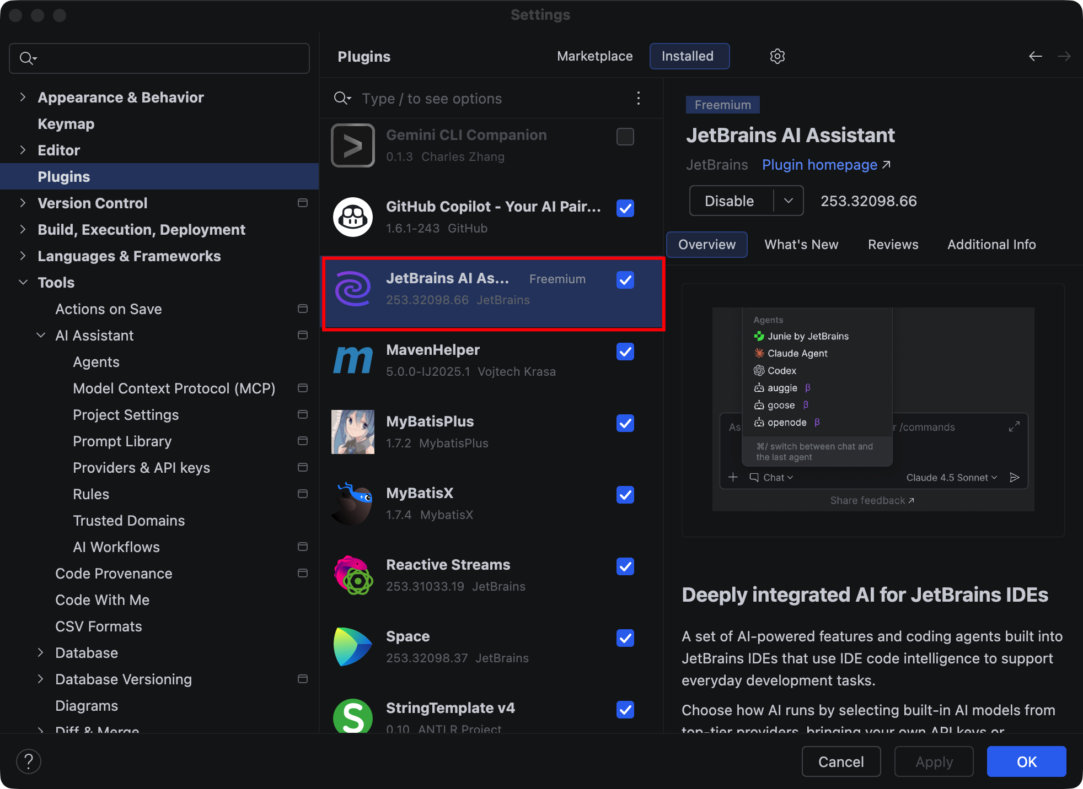Click the GitHub Copilot plugin icon
This screenshot has height=789, width=1083.
click(353, 217)
